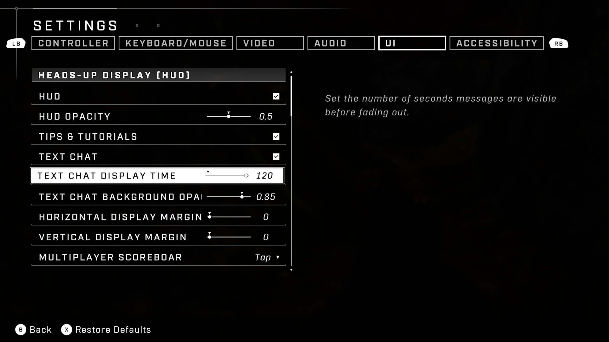The height and width of the screenshot is (342, 609).
Task: Toggle the HUD visibility checkbox
Action: (x=276, y=96)
